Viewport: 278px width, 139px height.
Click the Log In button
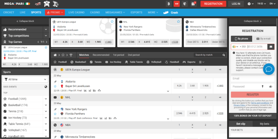[x=236, y=4]
